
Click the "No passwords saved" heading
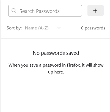click(56, 53)
